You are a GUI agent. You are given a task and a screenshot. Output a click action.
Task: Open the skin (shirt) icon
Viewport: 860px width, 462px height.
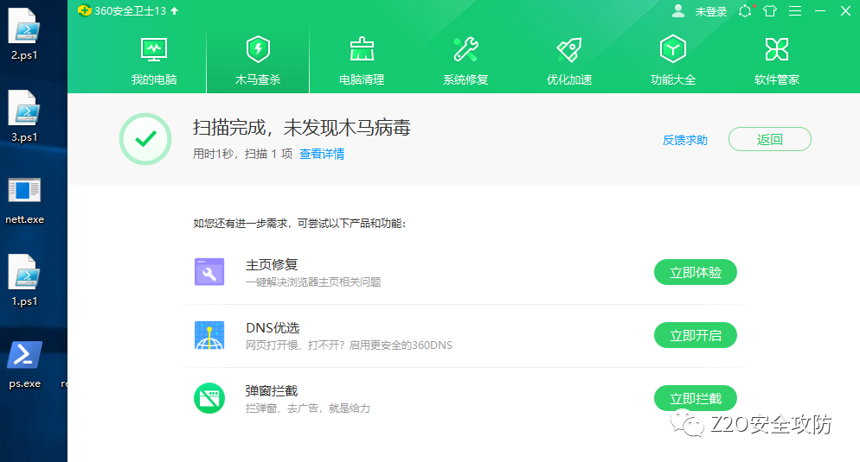click(x=770, y=11)
